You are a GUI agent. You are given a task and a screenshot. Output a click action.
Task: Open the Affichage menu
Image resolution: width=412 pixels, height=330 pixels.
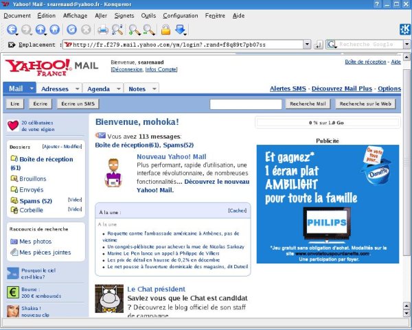pos(75,16)
